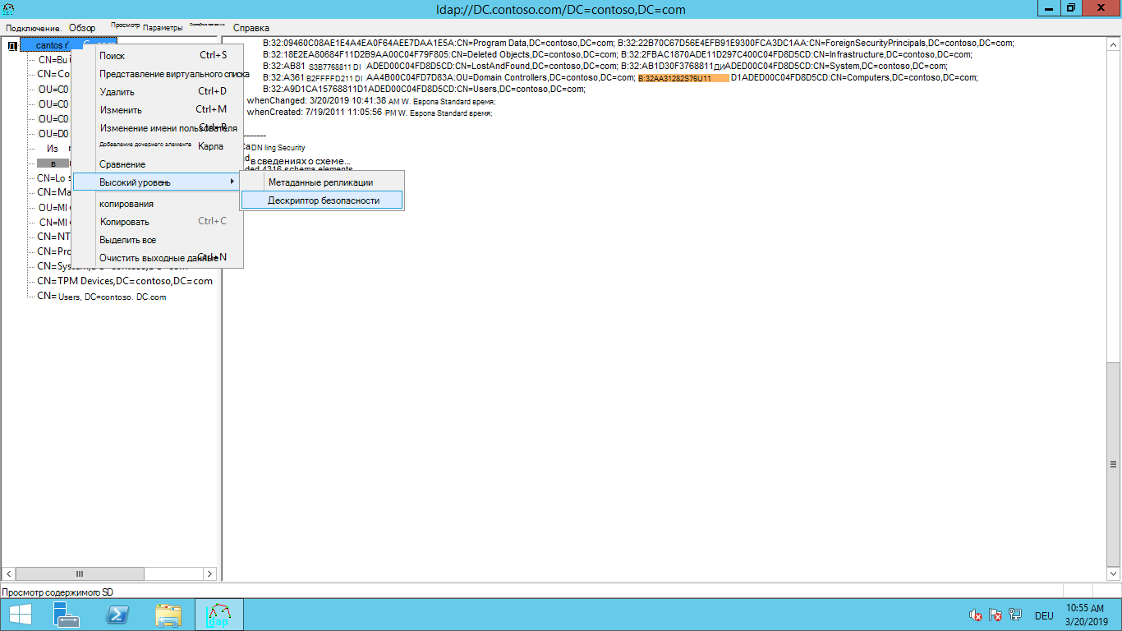Viewport: 1122px width, 631px height.
Task: Select the highlighted root domain node
Action: [x=69, y=45]
